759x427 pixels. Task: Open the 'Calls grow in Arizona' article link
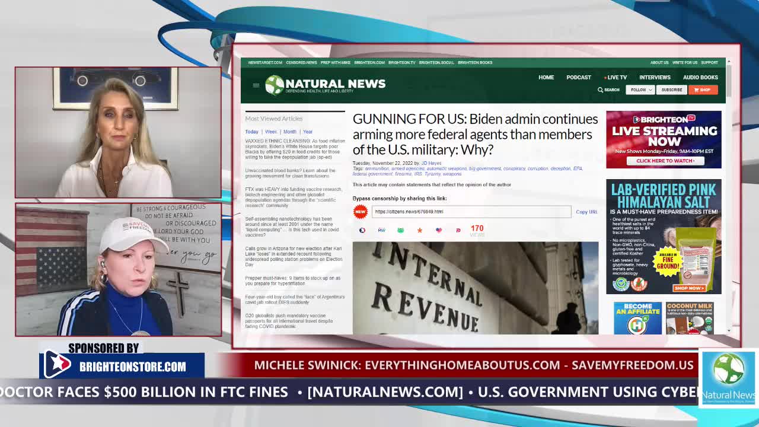pyautogui.click(x=294, y=256)
